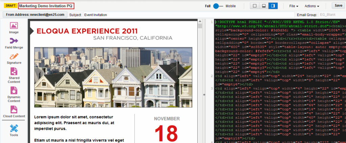
Task: Click the From Address button
Action: point(35,15)
